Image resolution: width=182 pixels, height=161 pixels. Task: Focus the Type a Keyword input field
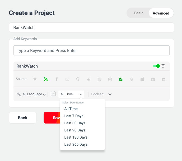tap(91, 50)
